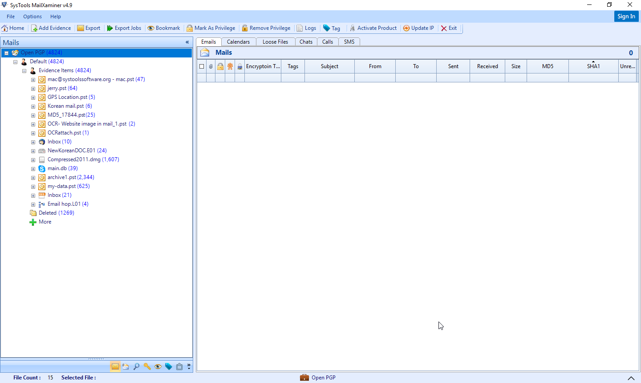
Task: Click the blue tag icon in bottom bar
Action: [x=168, y=367]
